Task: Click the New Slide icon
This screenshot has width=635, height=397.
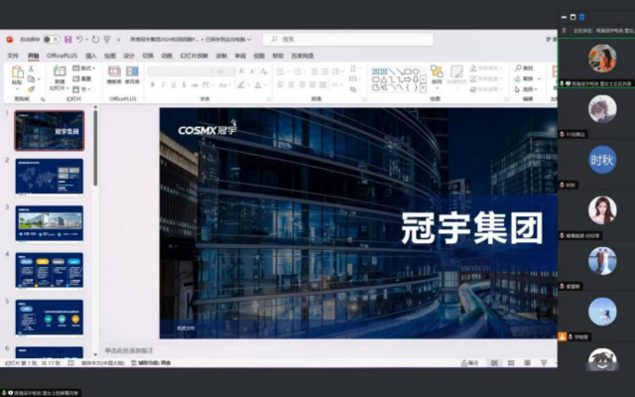Action: point(60,75)
